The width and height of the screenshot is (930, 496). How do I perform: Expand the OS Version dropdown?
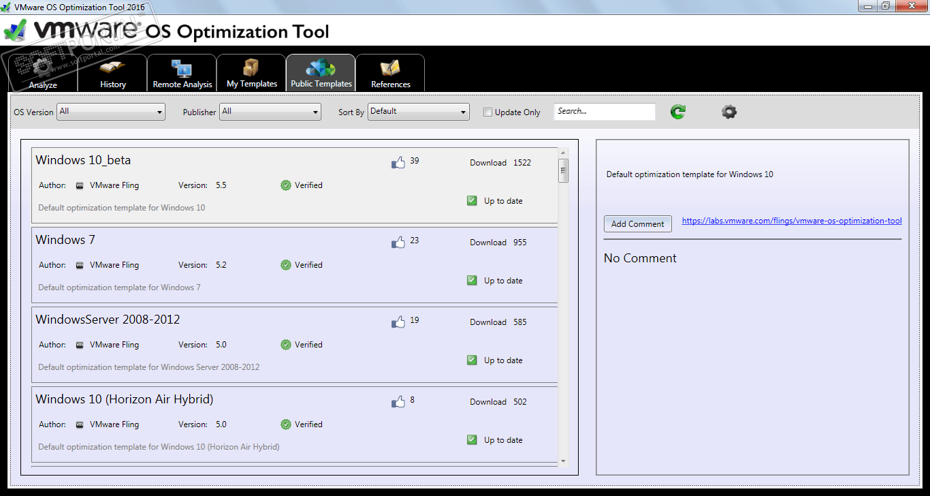click(111, 112)
